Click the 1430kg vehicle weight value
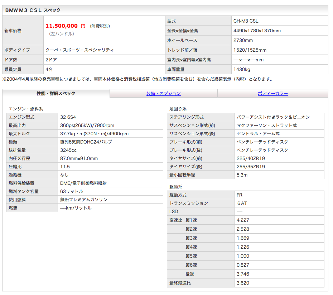 click(242, 69)
